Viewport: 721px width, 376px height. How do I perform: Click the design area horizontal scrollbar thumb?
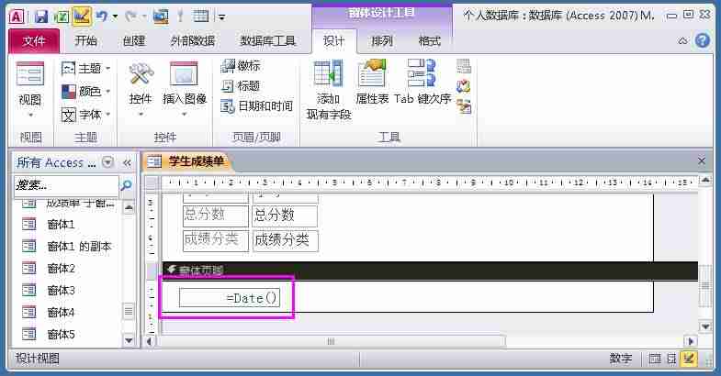tap(331, 341)
